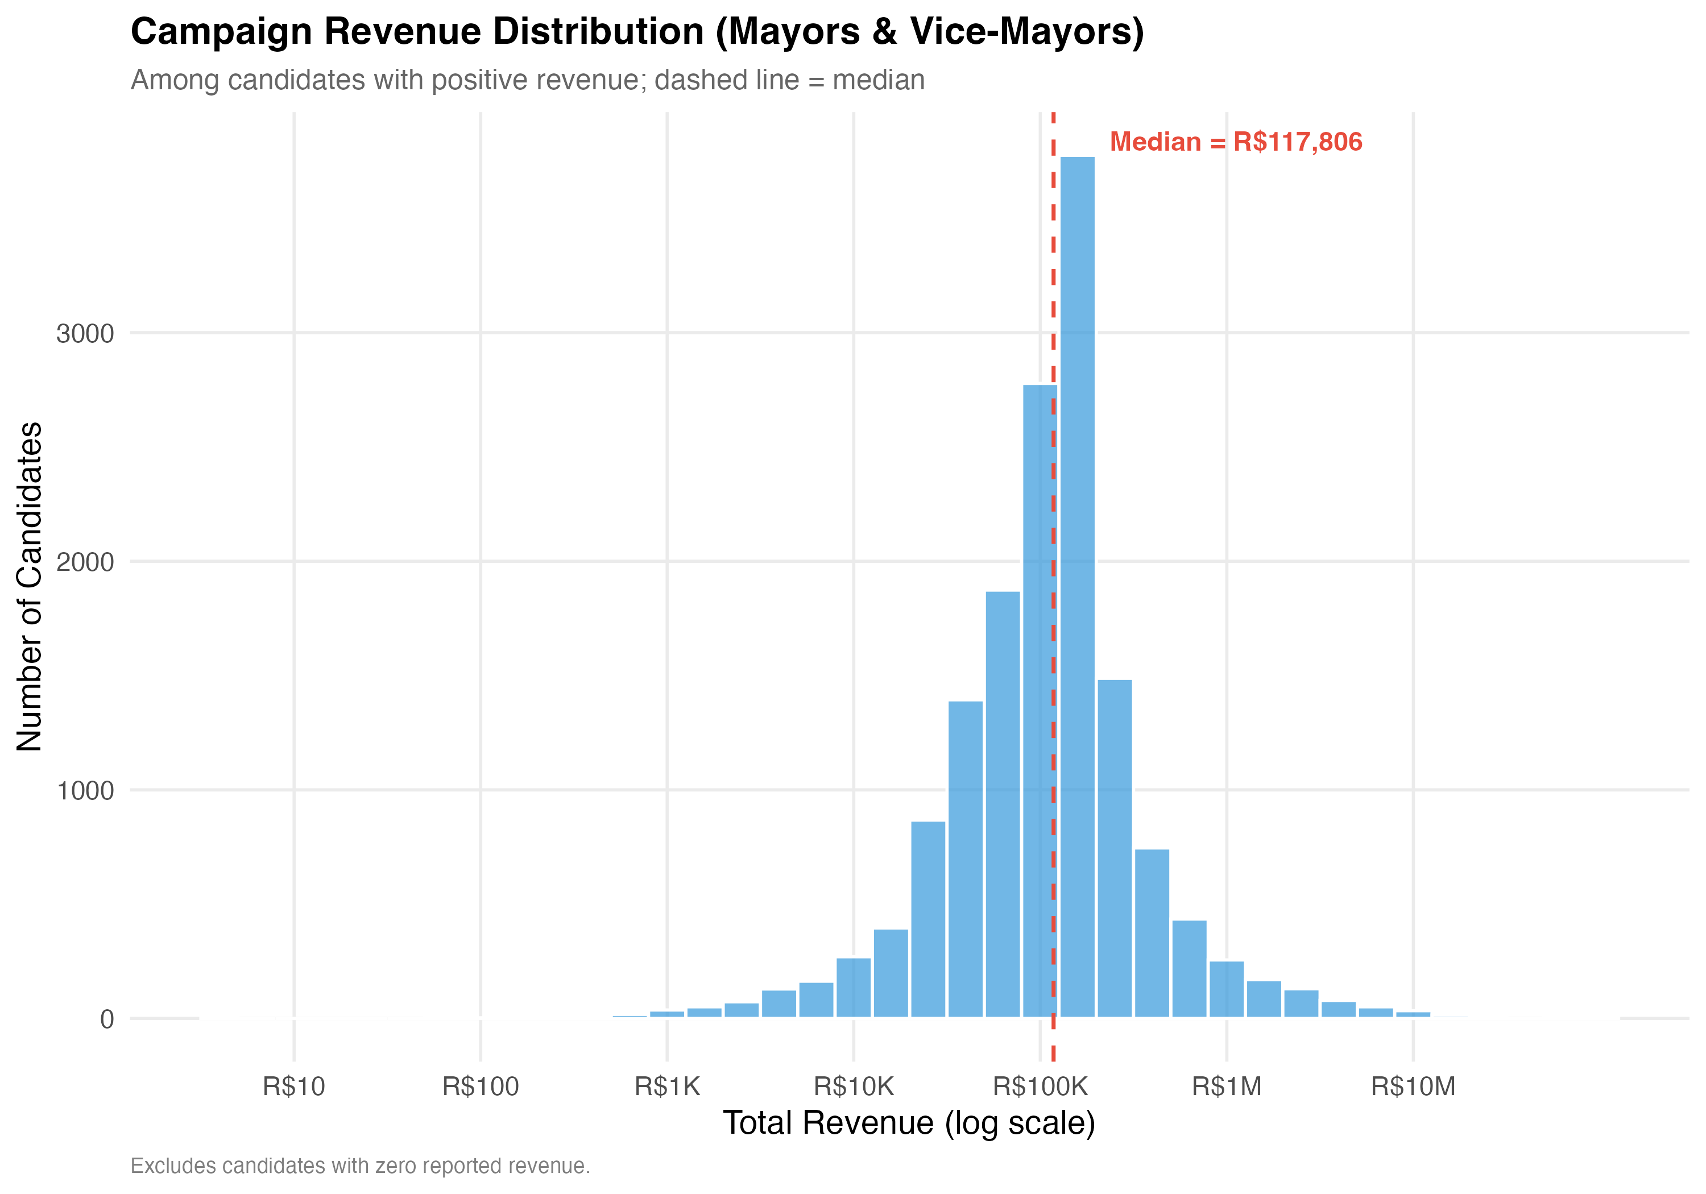1706x1194 pixels.
Task: Click the R$10K x-axis label
Action: coord(854,1087)
